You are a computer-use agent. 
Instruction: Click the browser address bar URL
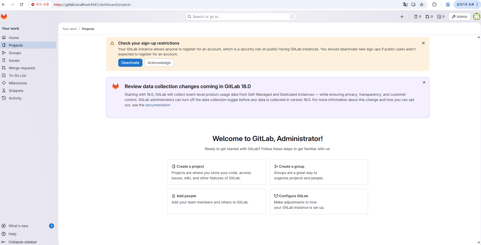(92, 5)
